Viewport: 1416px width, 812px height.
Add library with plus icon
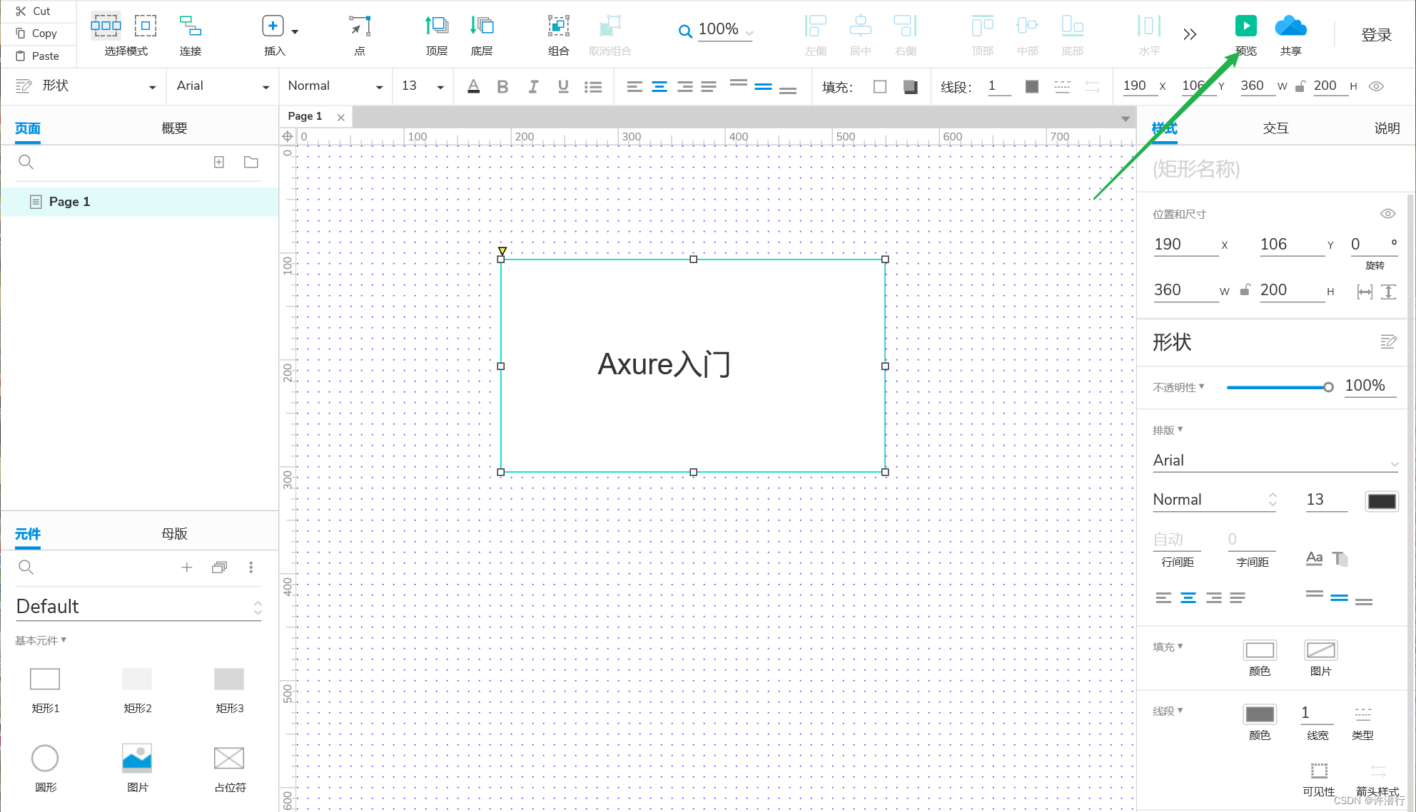[186, 567]
